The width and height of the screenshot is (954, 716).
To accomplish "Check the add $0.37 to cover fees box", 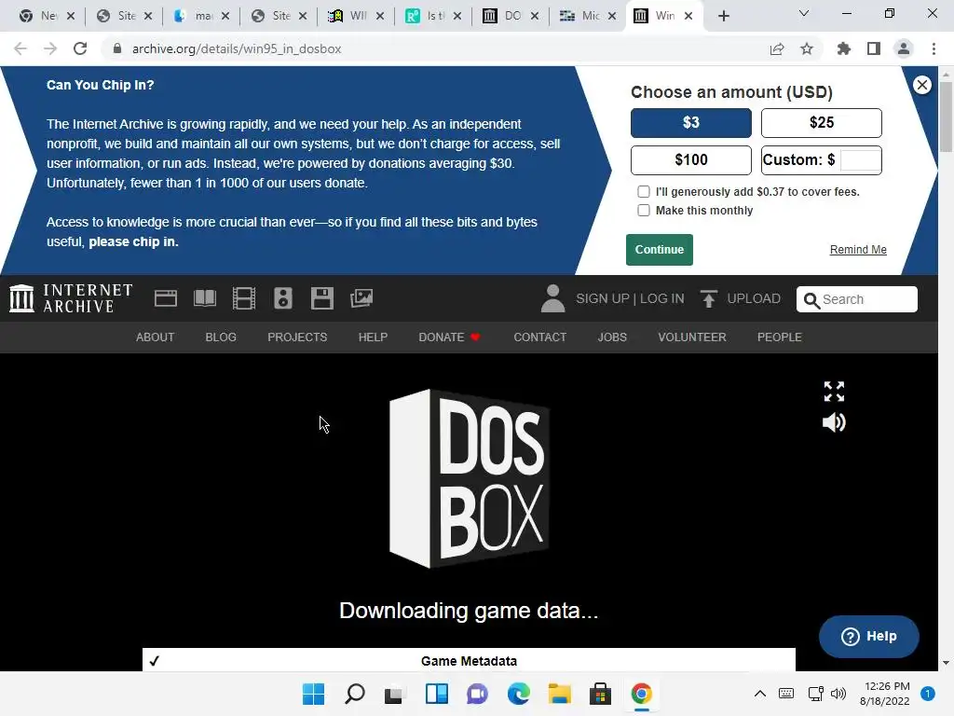I will 643,192.
